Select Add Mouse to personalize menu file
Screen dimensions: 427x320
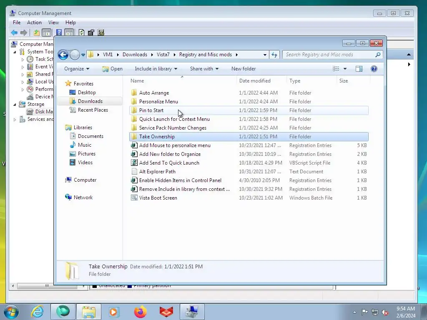[249, 145]
